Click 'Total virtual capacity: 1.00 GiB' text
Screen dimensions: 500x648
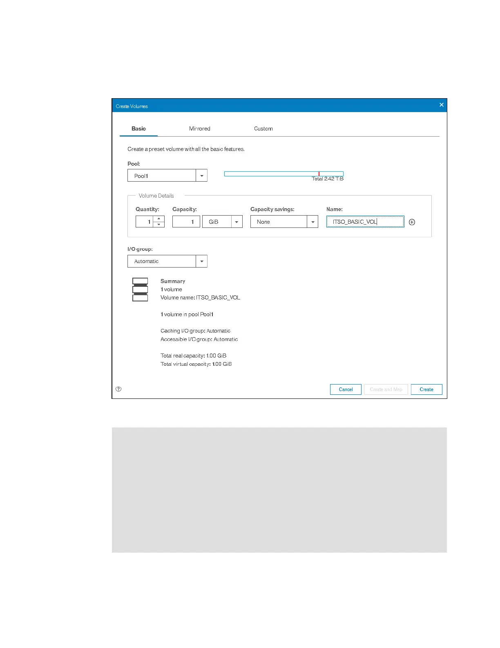pyautogui.click(x=196, y=364)
